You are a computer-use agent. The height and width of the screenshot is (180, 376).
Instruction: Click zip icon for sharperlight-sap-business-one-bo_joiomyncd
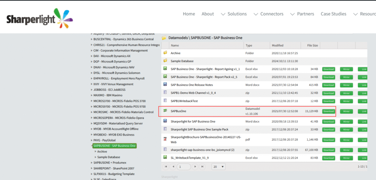coord(165,150)
